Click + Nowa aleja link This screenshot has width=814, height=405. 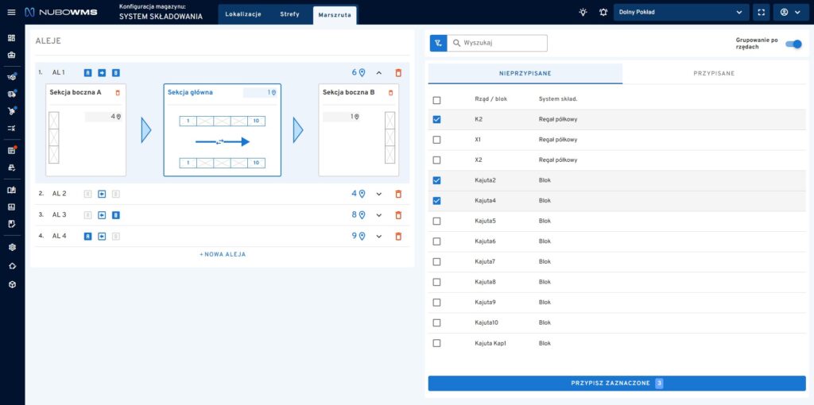click(223, 254)
